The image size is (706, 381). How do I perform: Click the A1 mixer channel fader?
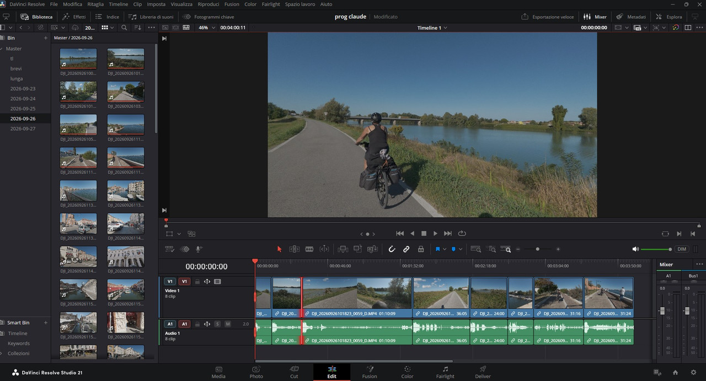tap(662, 311)
